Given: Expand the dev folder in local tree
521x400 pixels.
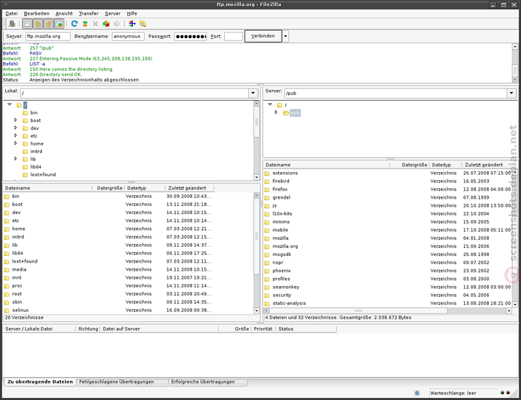Looking at the screenshot, I should [15, 128].
